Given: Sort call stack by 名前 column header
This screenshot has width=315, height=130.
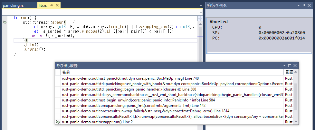Looking at the screenshot, I should pyautogui.click(x=171, y=72).
